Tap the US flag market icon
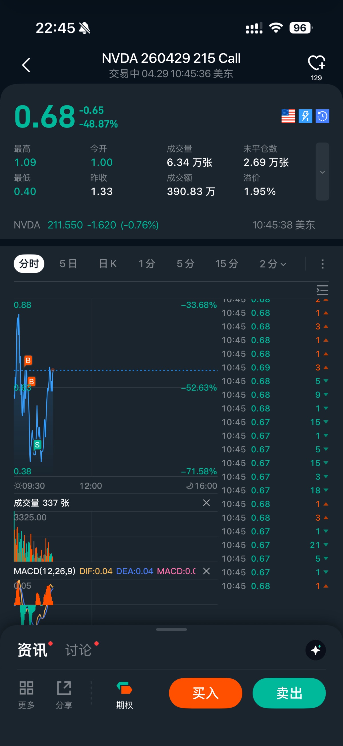 tap(288, 116)
